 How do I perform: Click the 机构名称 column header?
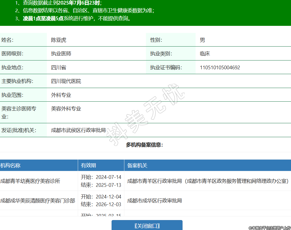tap(11, 166)
